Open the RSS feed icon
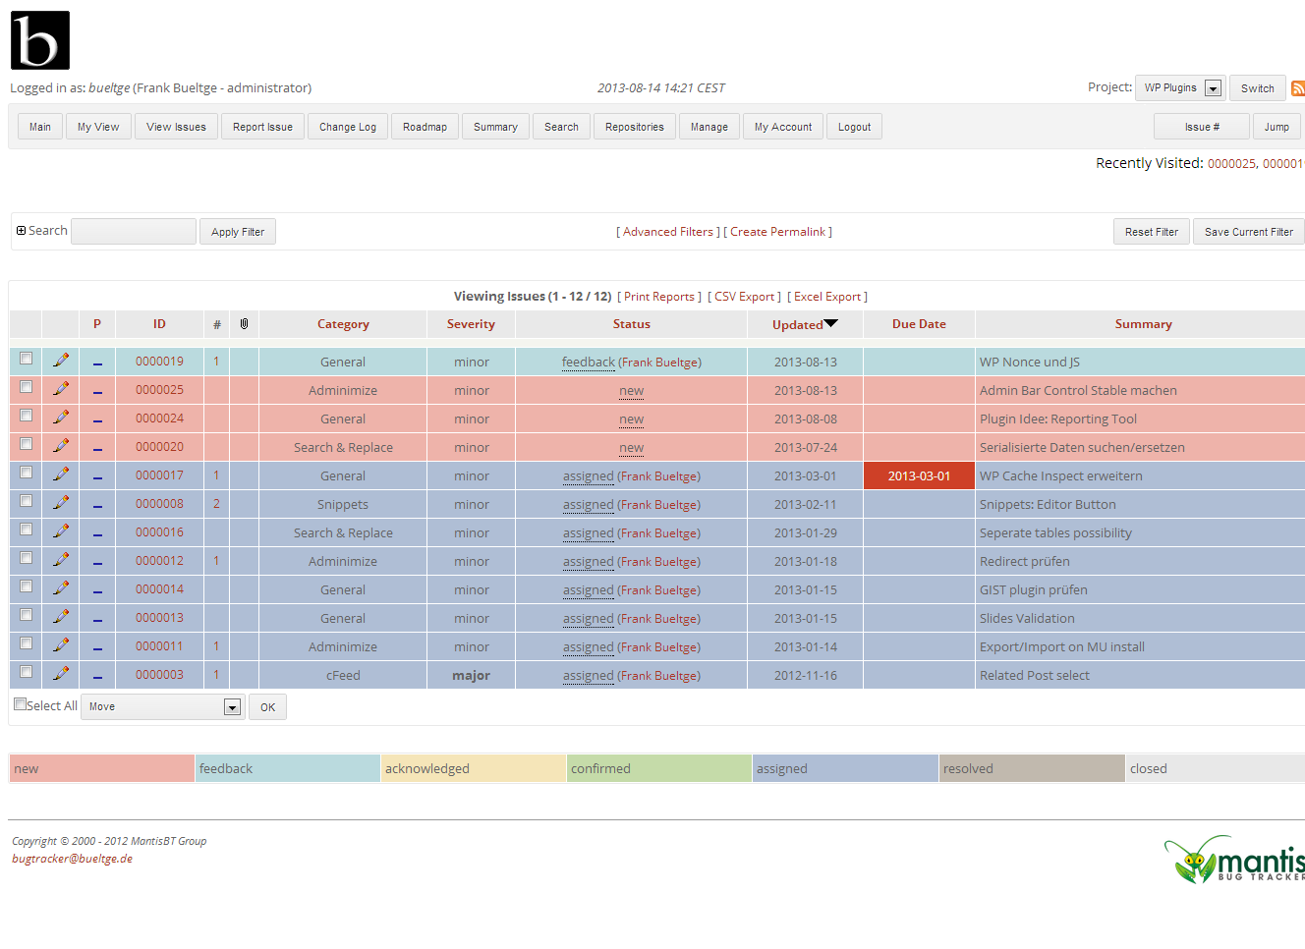This screenshot has width=1305, height=949. pos(1298,88)
